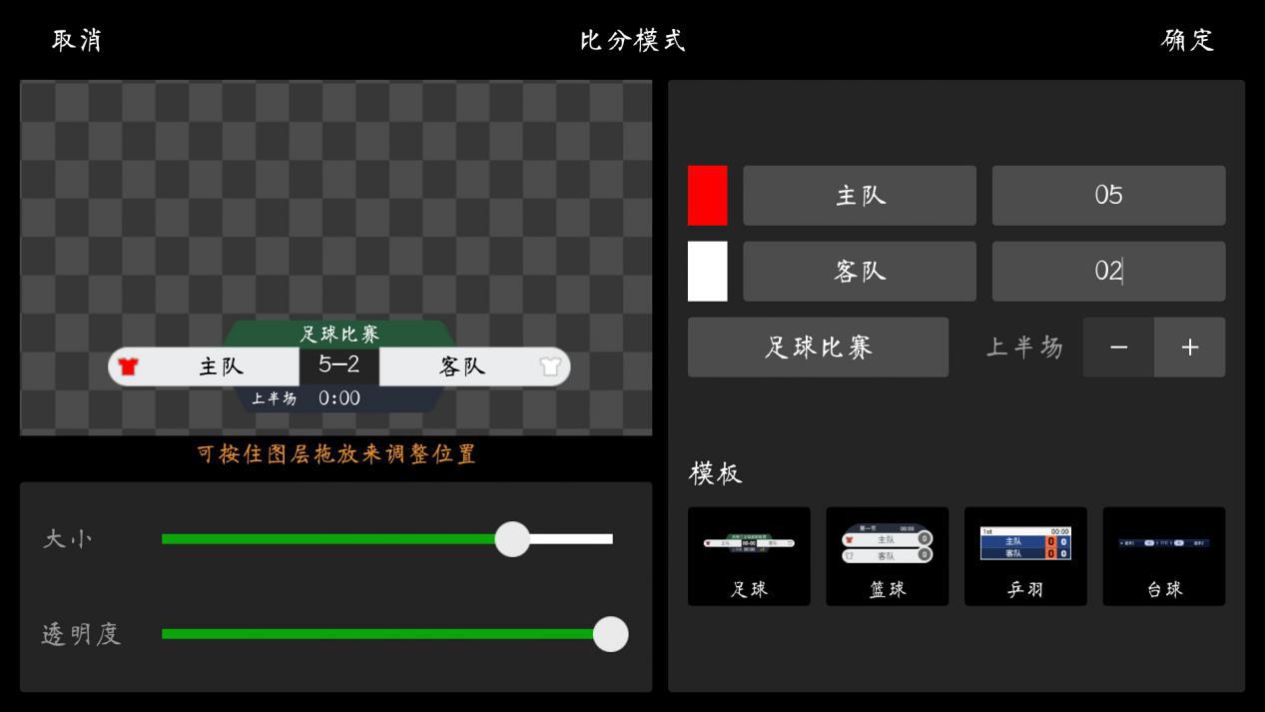
Task: Click the away team score field showing 02
Action: 1108,271
